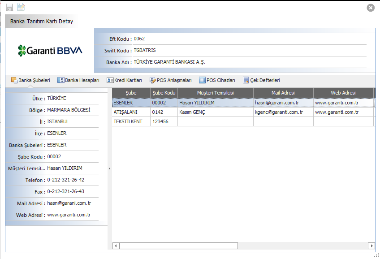Close the Banka Tanıtım Kartı window
This screenshot has width=380, height=259.
point(370,8)
